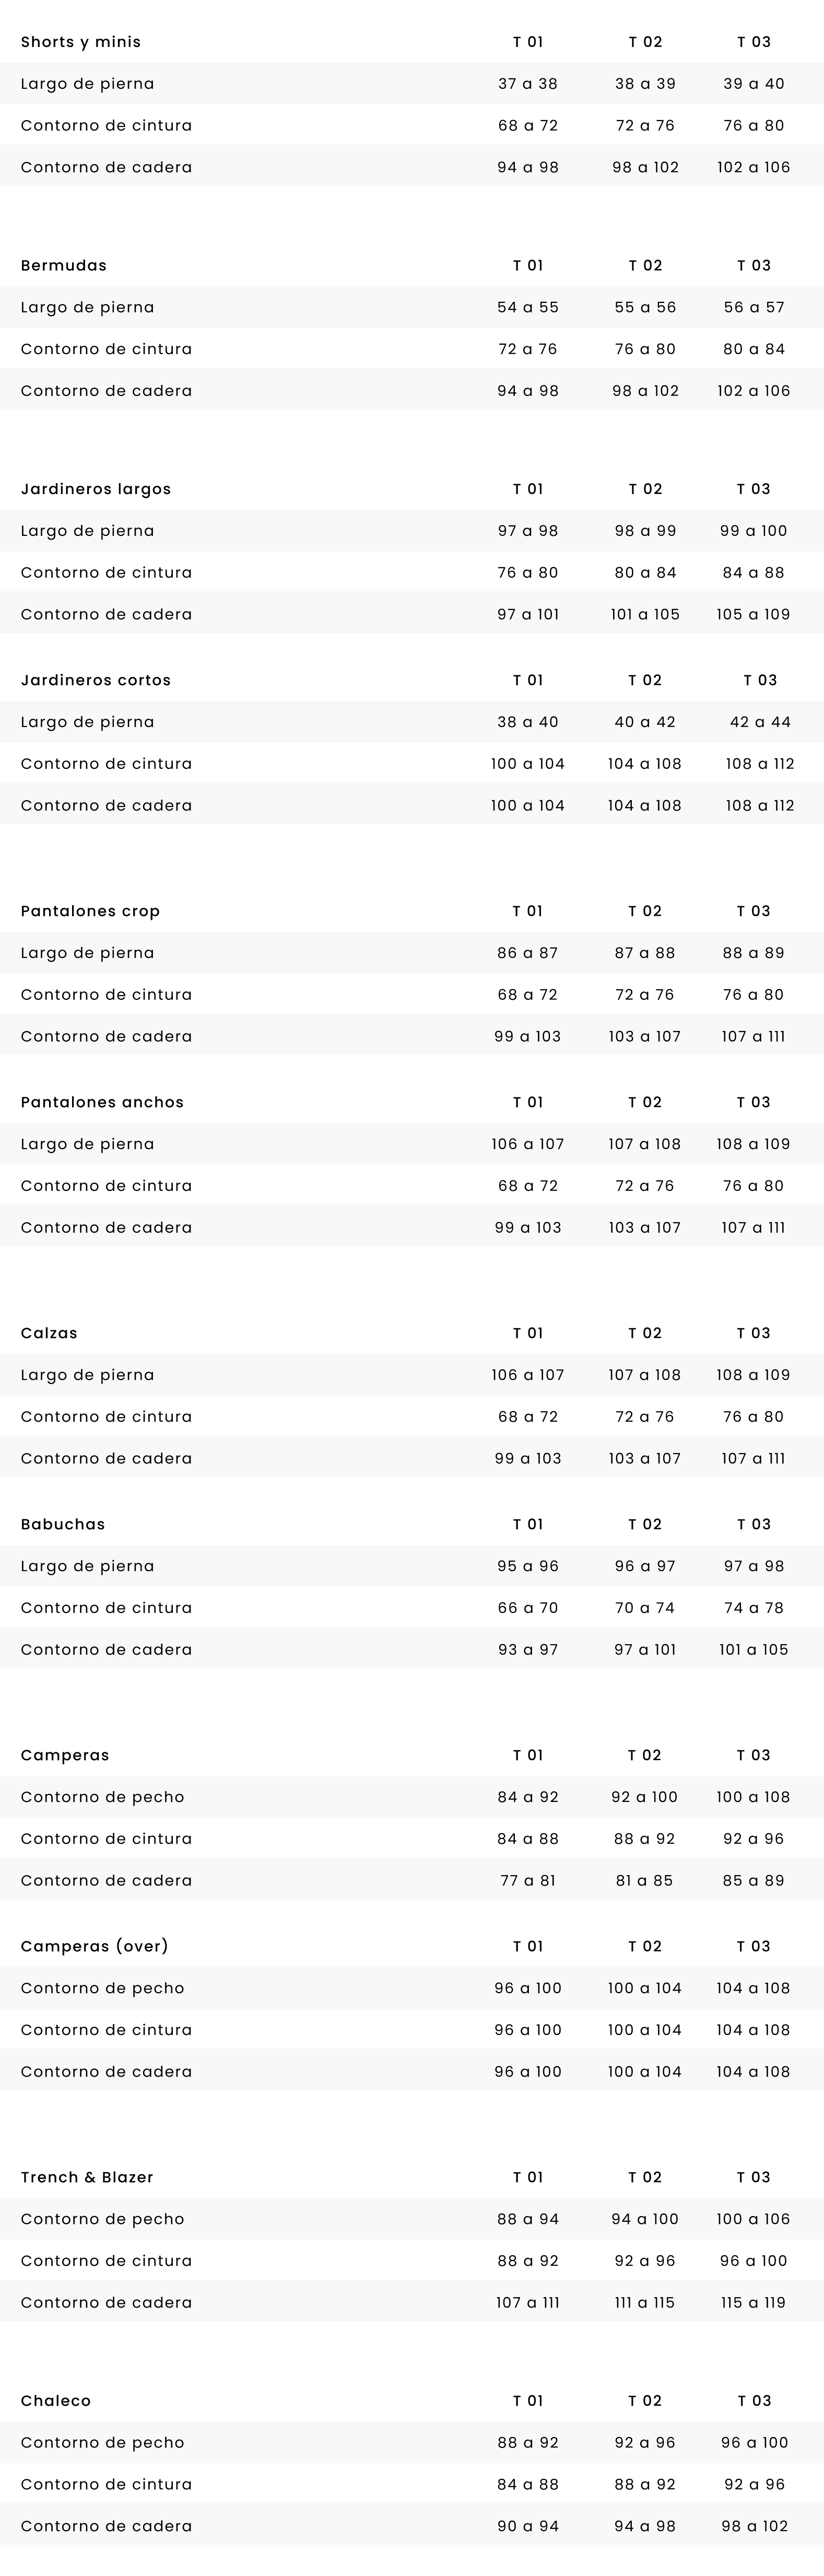Click the 86 a 87 Pantalones crop value

(528, 953)
